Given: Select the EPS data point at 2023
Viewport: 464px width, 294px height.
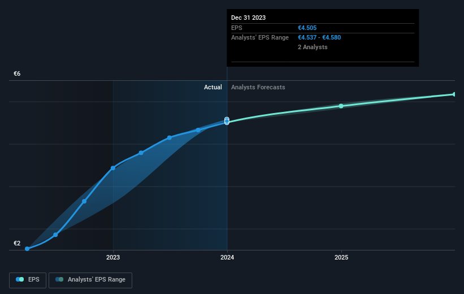Looking at the screenshot, I should (x=113, y=168).
